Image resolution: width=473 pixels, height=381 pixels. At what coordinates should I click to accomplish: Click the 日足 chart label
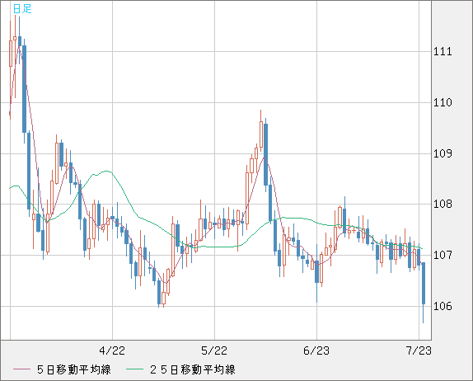point(22,8)
